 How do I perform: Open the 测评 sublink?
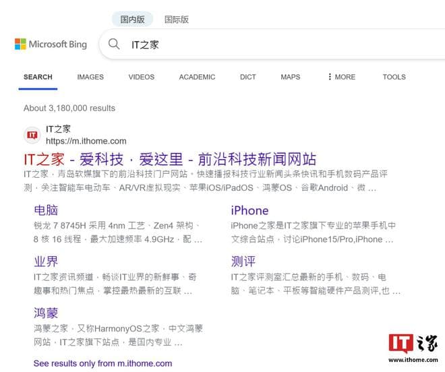click(243, 261)
